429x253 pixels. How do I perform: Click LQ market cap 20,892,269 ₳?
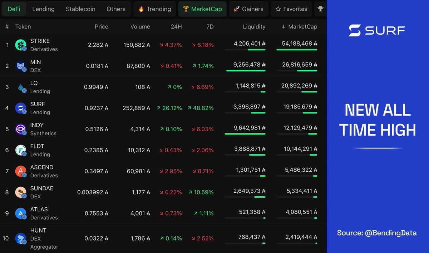click(x=299, y=86)
